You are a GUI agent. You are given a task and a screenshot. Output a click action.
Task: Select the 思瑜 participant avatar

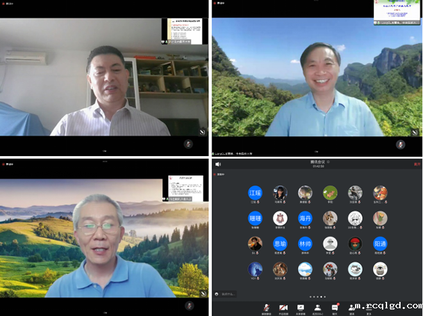[280, 244]
